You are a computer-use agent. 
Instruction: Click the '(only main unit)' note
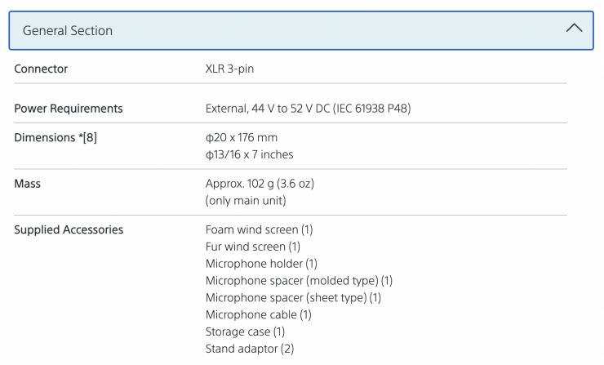245,200
